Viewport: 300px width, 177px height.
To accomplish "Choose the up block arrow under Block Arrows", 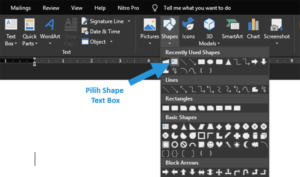I will click(x=183, y=172).
